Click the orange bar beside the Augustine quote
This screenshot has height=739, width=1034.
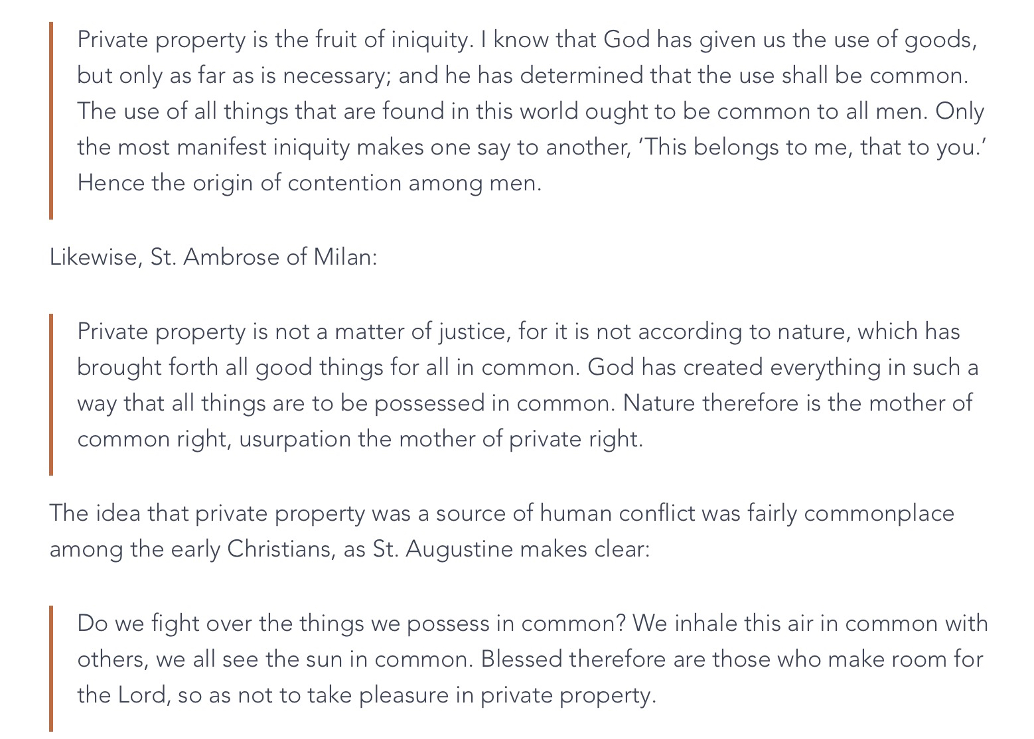[x=51, y=669]
